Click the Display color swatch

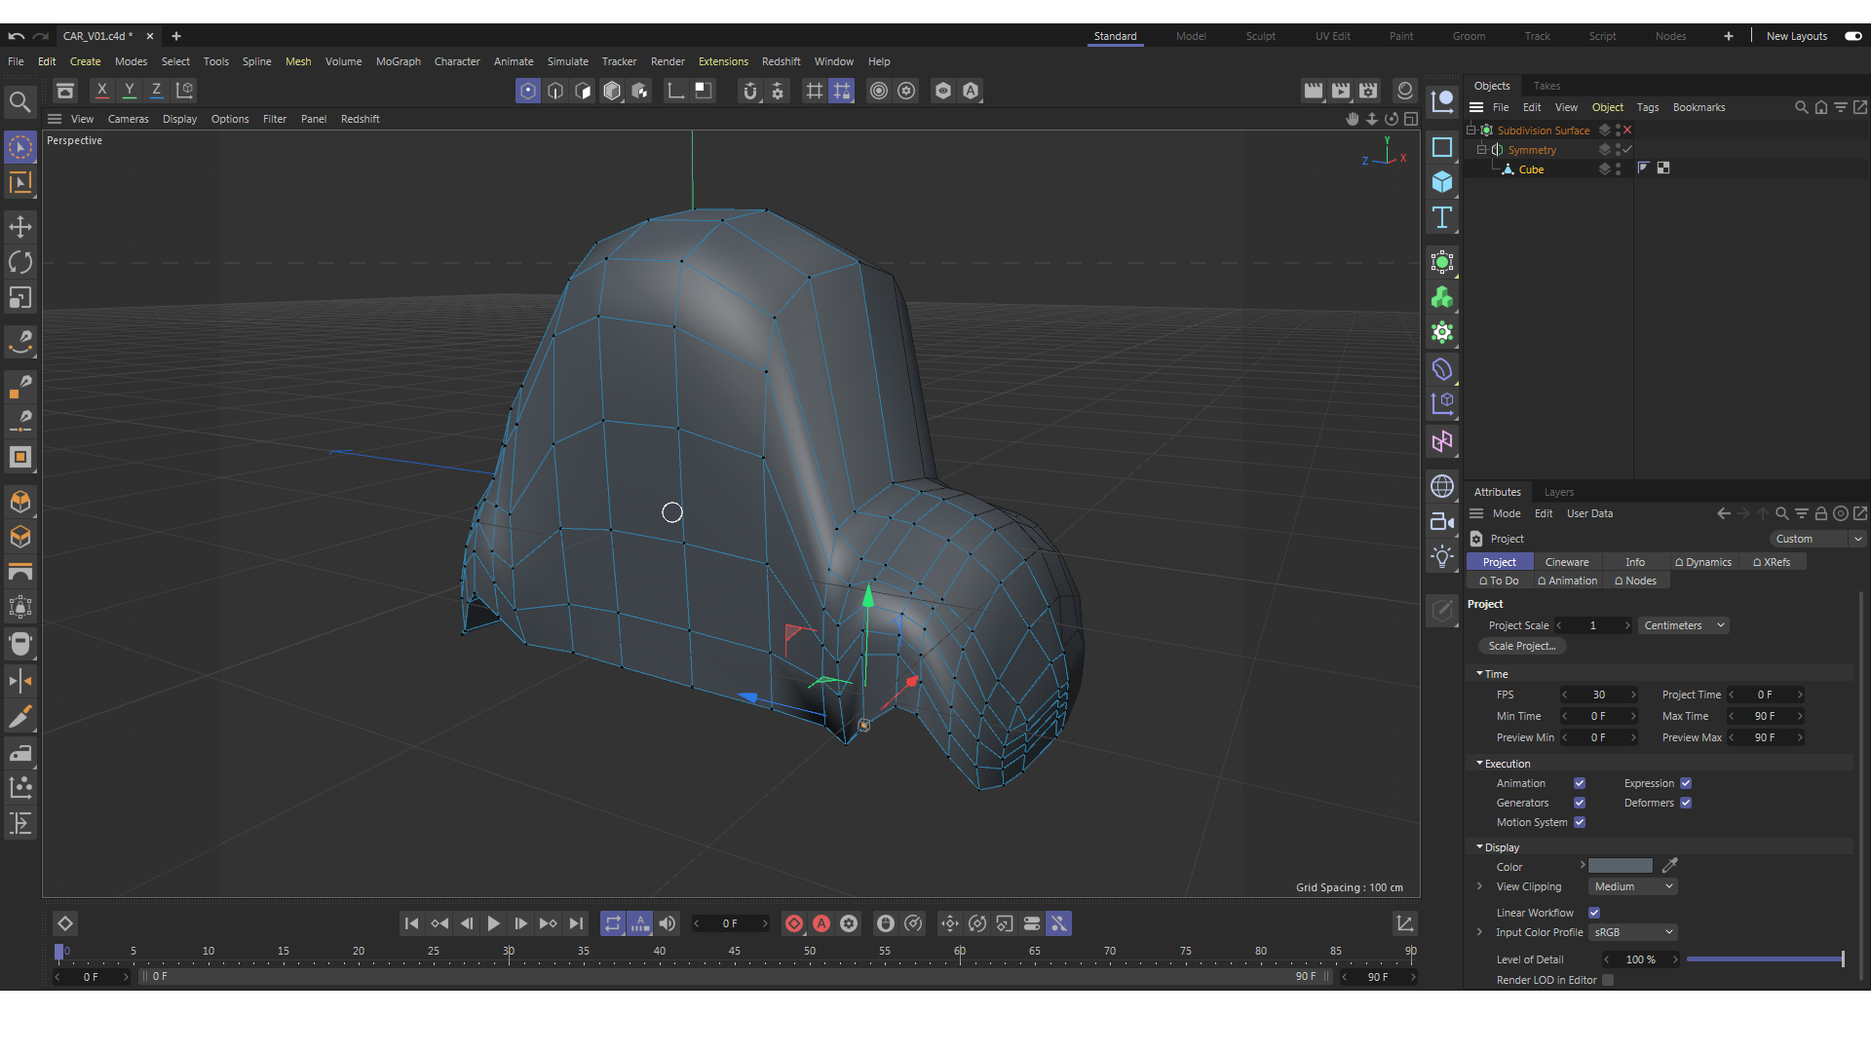tap(1620, 866)
